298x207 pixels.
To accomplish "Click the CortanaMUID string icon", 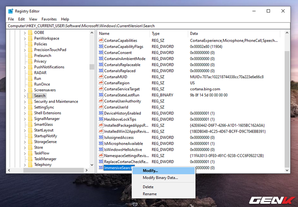I will (x=101, y=77).
